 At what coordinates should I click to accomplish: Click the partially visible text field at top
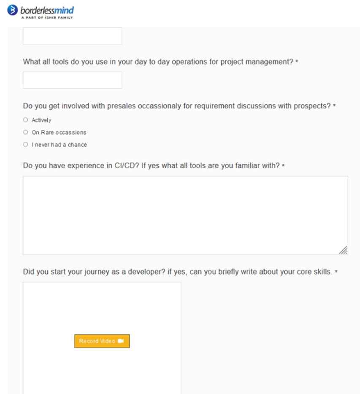[x=72, y=36]
